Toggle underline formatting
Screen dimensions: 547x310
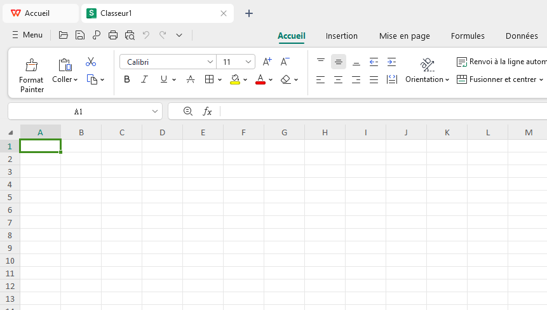[x=164, y=79]
